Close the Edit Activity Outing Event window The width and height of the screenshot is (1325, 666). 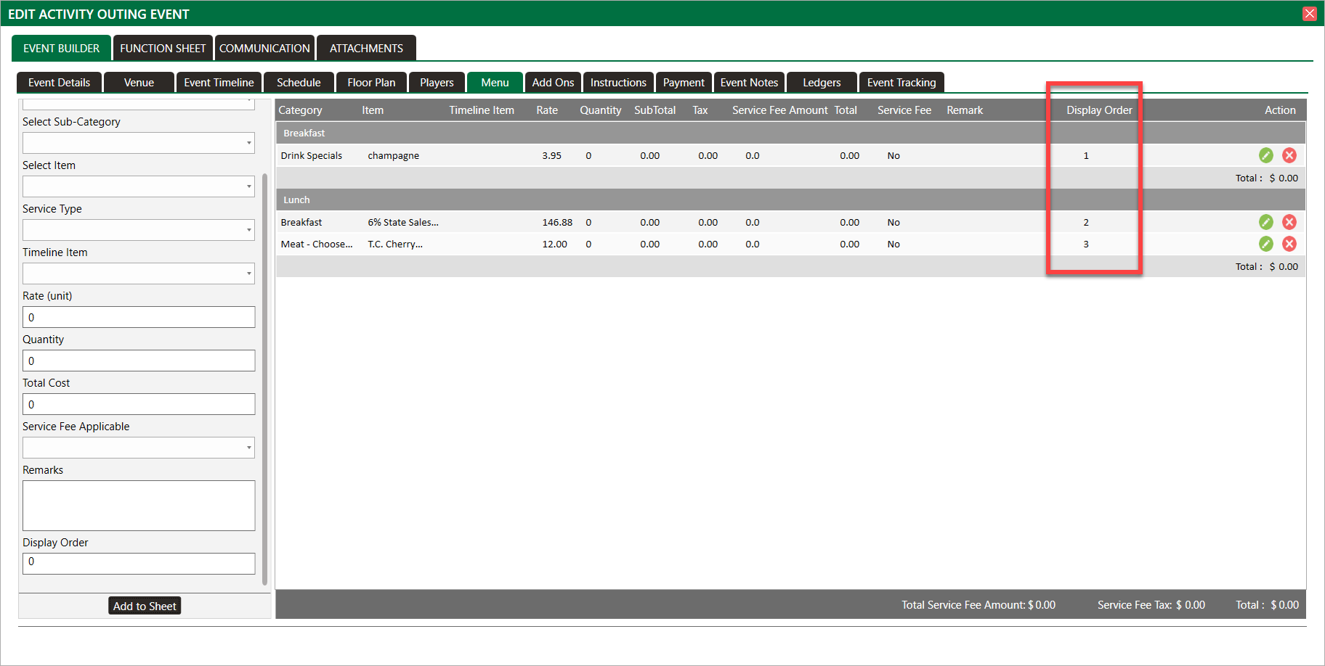pos(1310,14)
